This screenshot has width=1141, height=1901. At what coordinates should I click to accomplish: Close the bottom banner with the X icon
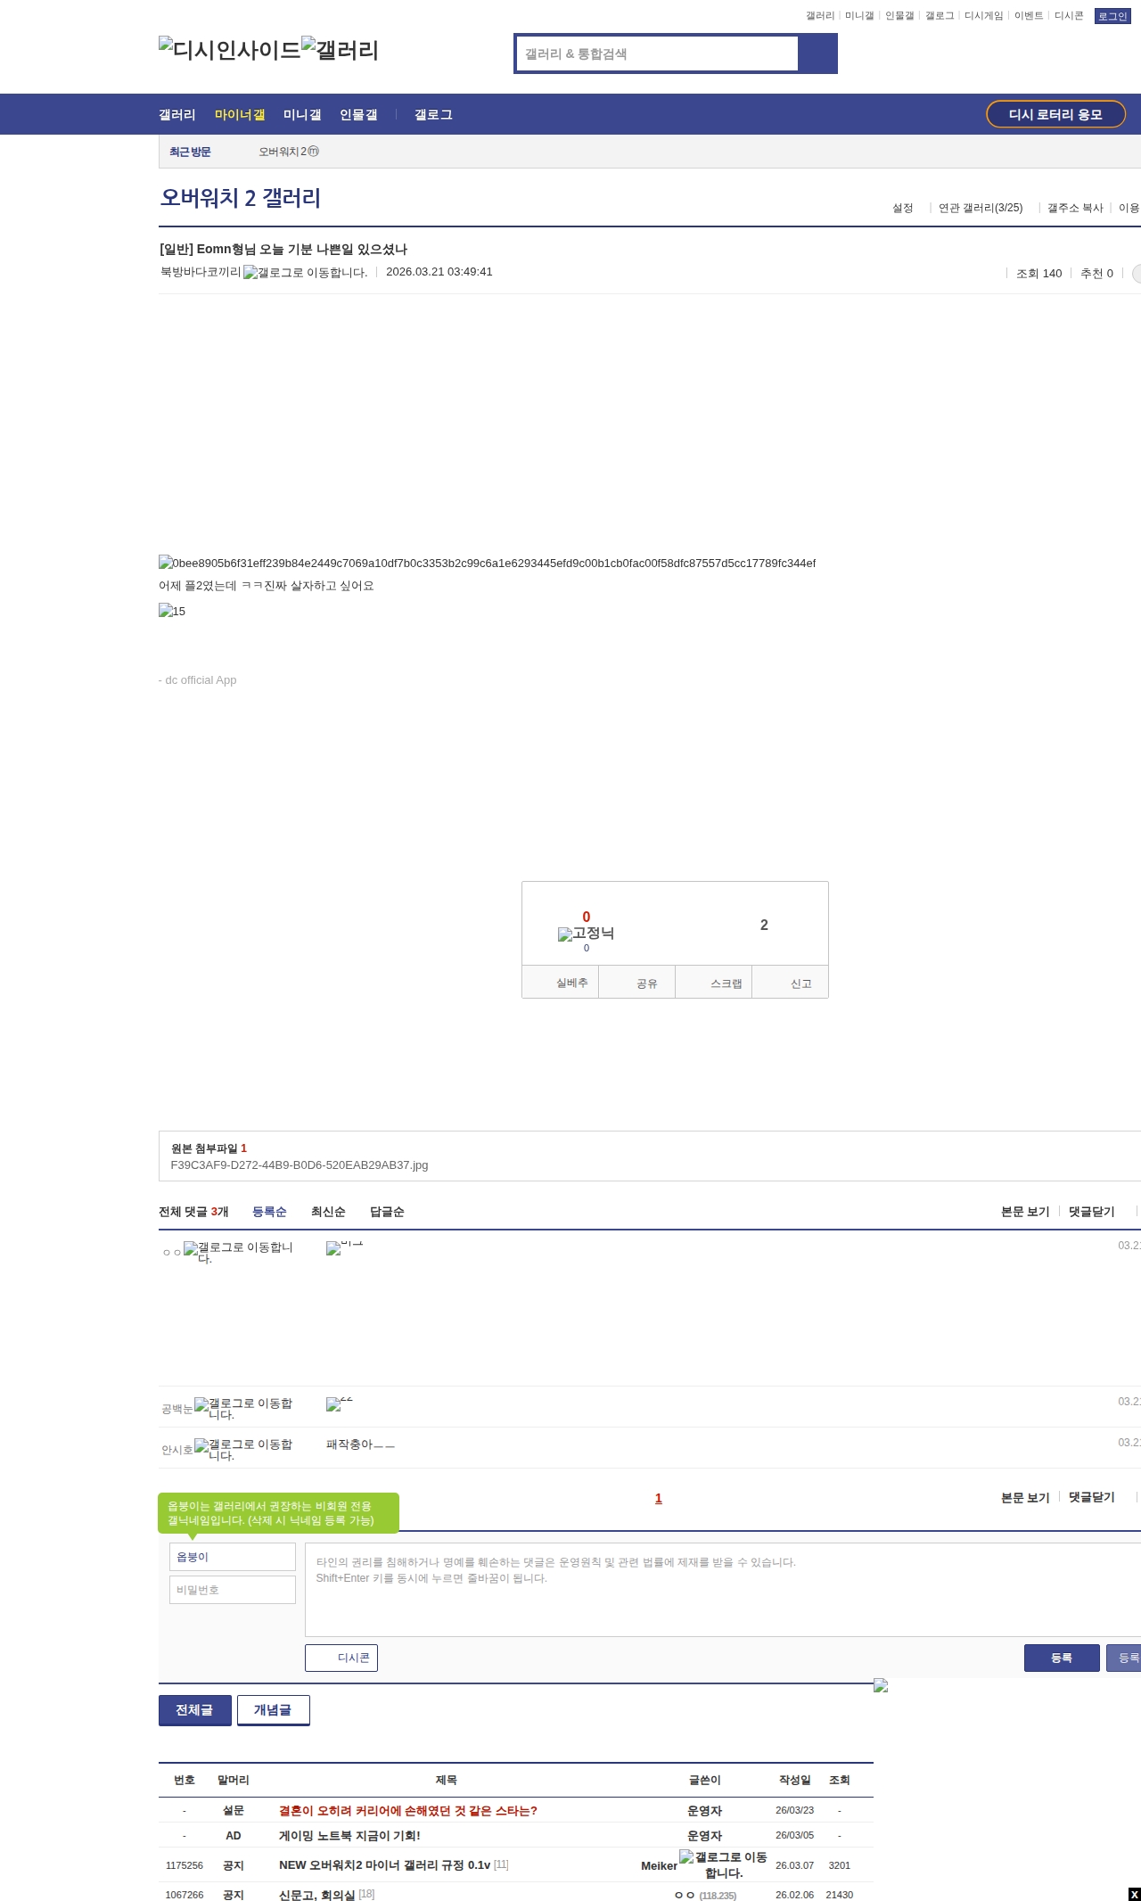(x=1134, y=1894)
